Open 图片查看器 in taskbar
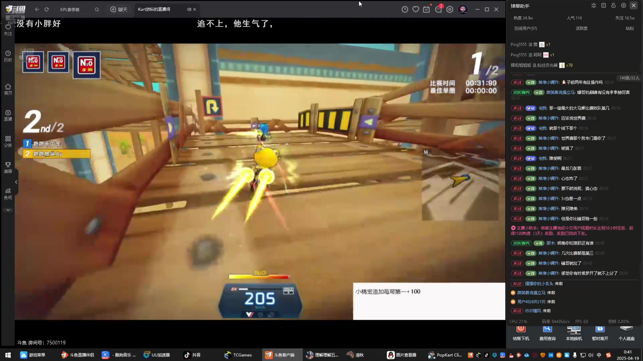This screenshot has width=643, height=361. point(402,355)
